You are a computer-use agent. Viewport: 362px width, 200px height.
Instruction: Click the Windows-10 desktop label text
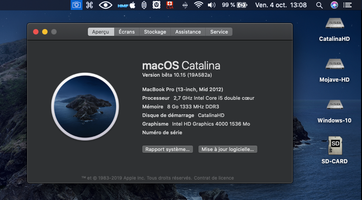(334, 121)
